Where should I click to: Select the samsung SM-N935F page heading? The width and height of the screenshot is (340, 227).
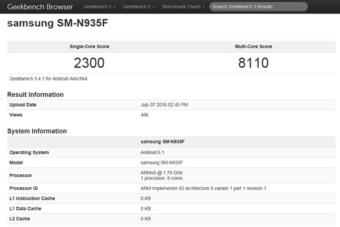coord(57,23)
